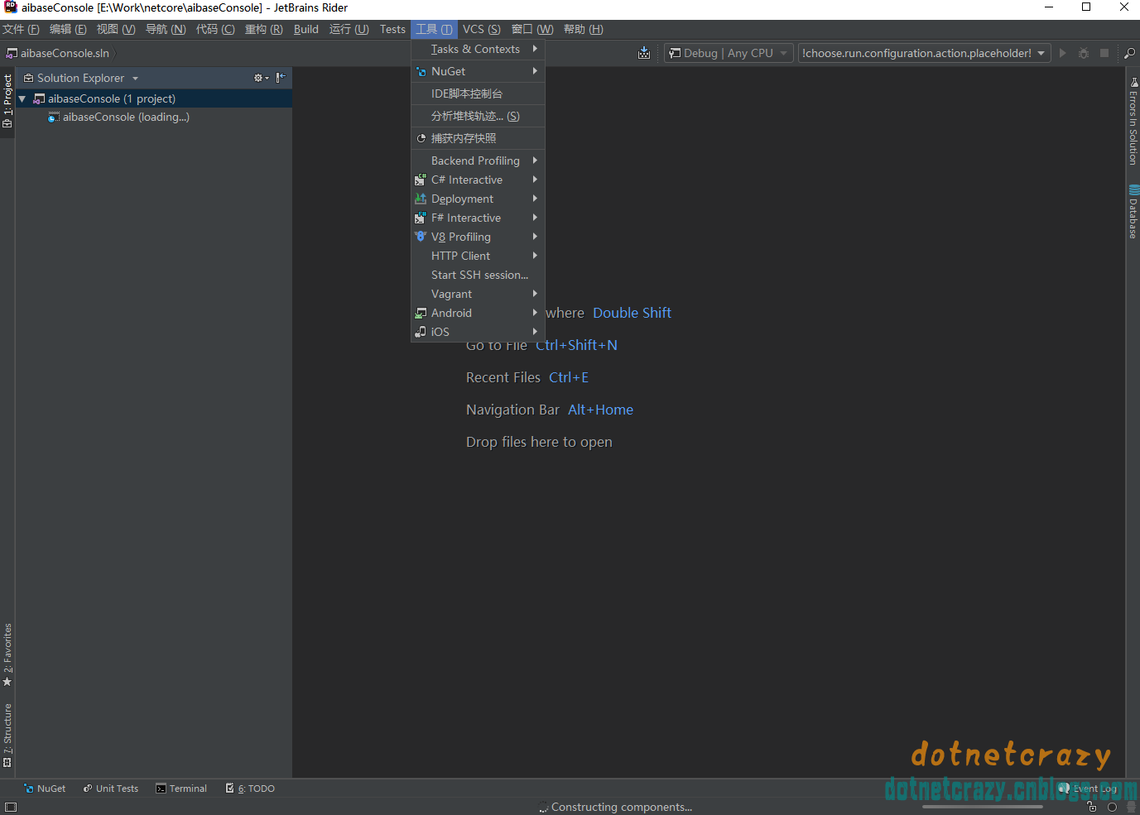1140x815 pixels.
Task: Open the 窗口 (W) menu
Action: (532, 29)
